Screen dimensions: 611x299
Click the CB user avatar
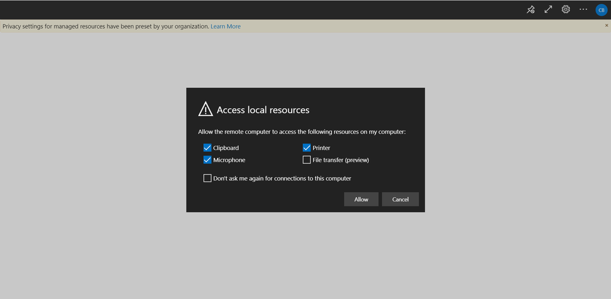(601, 10)
